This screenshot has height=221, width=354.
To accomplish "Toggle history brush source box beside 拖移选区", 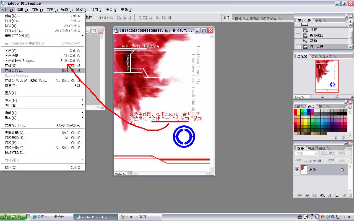I will 298,35.
